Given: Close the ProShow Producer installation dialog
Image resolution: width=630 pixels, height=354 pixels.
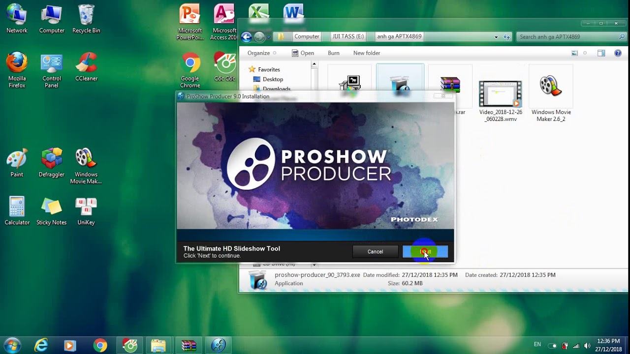Looking at the screenshot, I should click(443, 96).
